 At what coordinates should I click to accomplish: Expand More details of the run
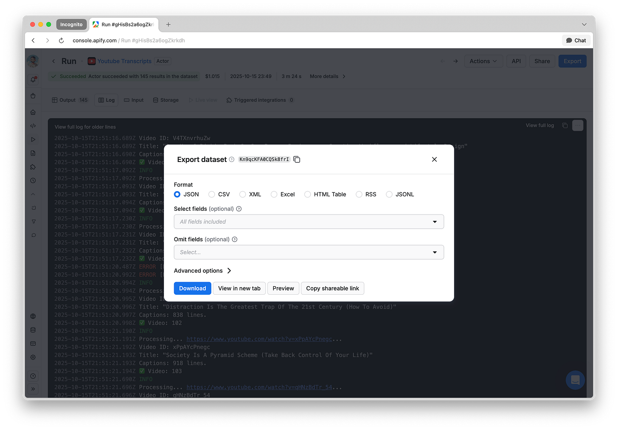click(x=328, y=76)
